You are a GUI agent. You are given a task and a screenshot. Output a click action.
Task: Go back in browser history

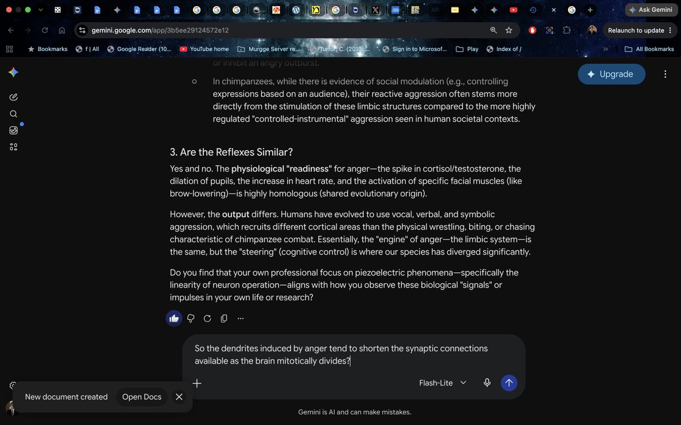tap(11, 31)
